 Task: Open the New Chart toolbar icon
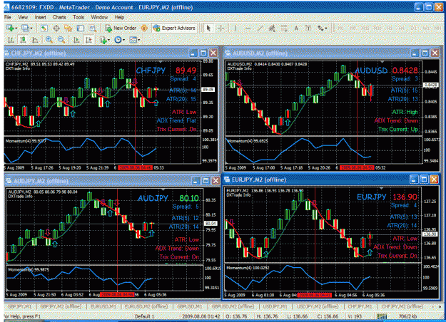pos(10,28)
